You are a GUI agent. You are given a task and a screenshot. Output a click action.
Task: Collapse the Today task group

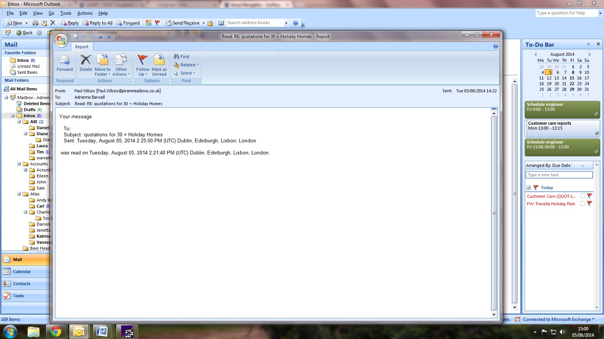coord(528,188)
